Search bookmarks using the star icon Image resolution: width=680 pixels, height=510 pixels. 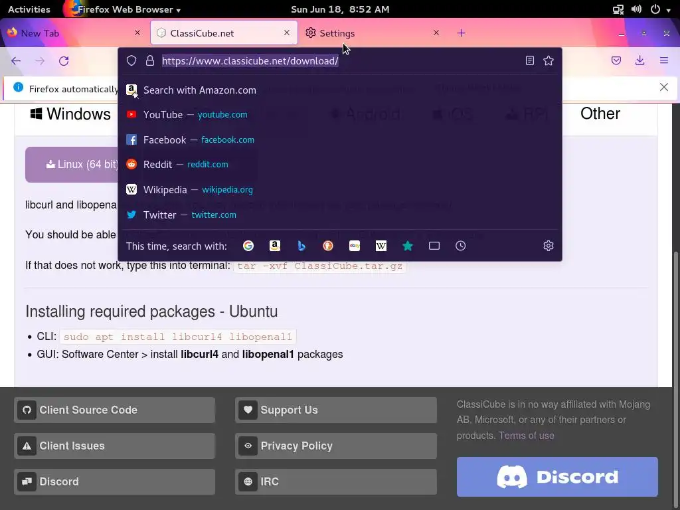[408, 246]
